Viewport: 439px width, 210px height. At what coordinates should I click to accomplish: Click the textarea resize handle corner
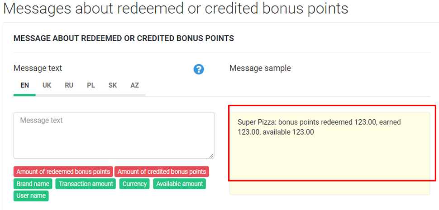pyautogui.click(x=212, y=156)
